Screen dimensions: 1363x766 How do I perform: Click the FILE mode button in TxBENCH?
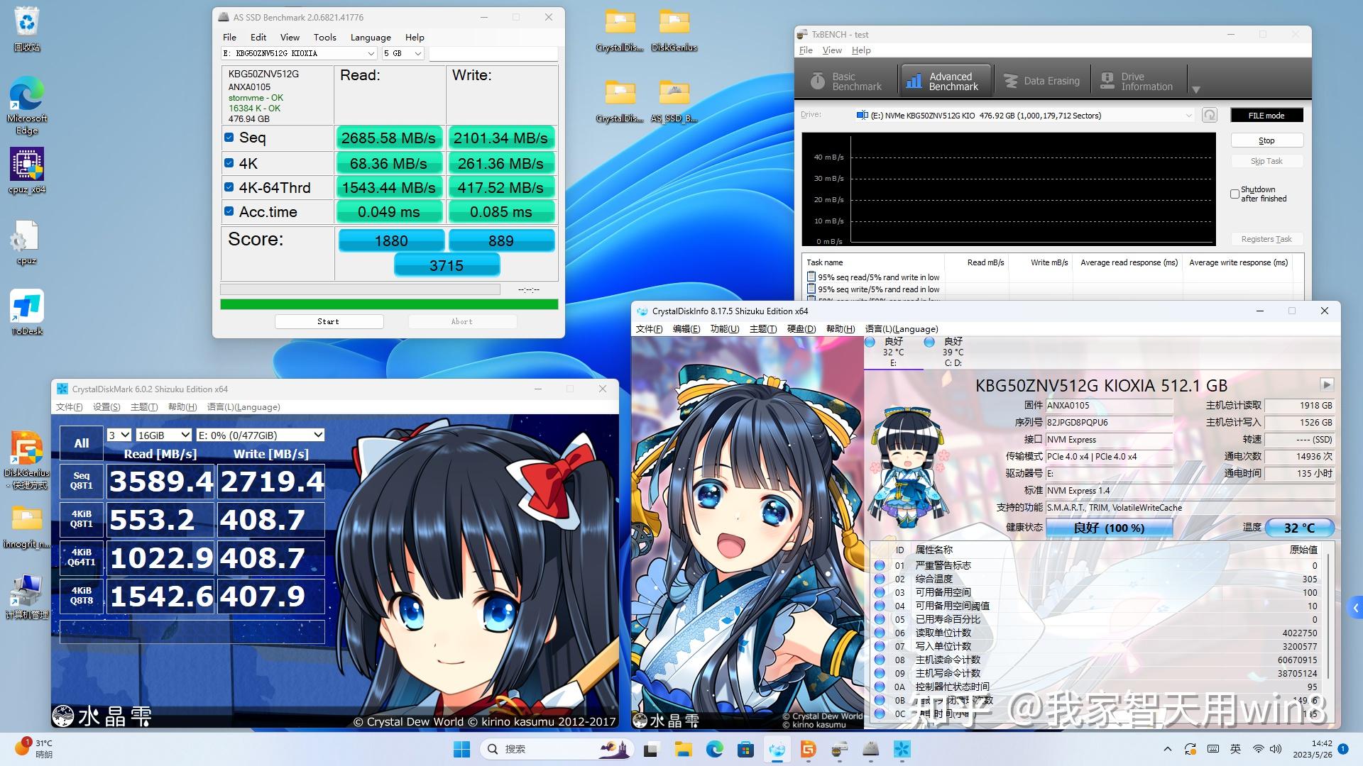tap(1266, 114)
